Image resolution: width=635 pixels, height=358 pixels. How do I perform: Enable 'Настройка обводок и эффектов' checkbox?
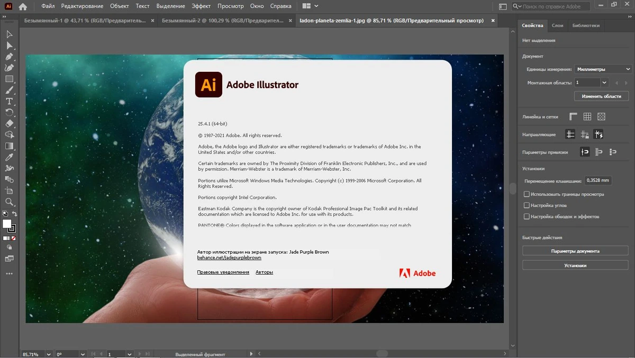click(x=527, y=216)
